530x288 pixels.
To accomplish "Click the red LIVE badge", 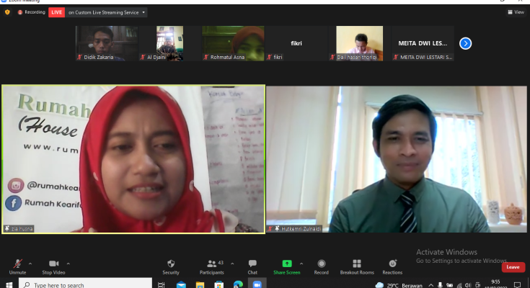I will coord(56,12).
